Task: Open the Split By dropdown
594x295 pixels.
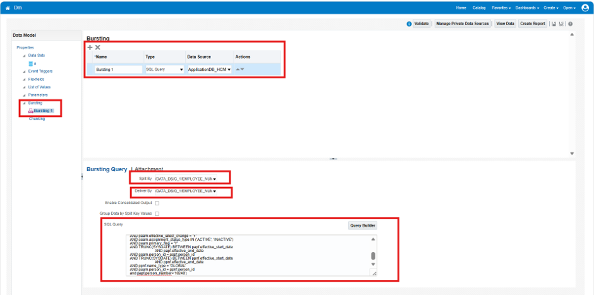Action: click(185, 178)
